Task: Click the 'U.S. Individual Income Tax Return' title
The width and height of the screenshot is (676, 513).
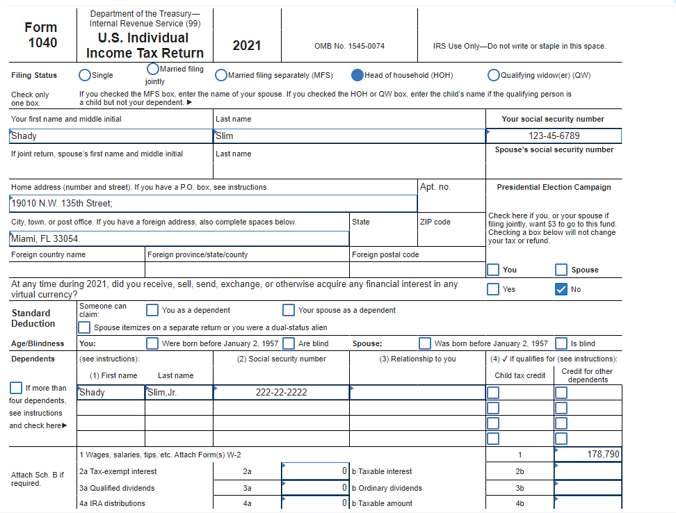Action: click(x=145, y=45)
